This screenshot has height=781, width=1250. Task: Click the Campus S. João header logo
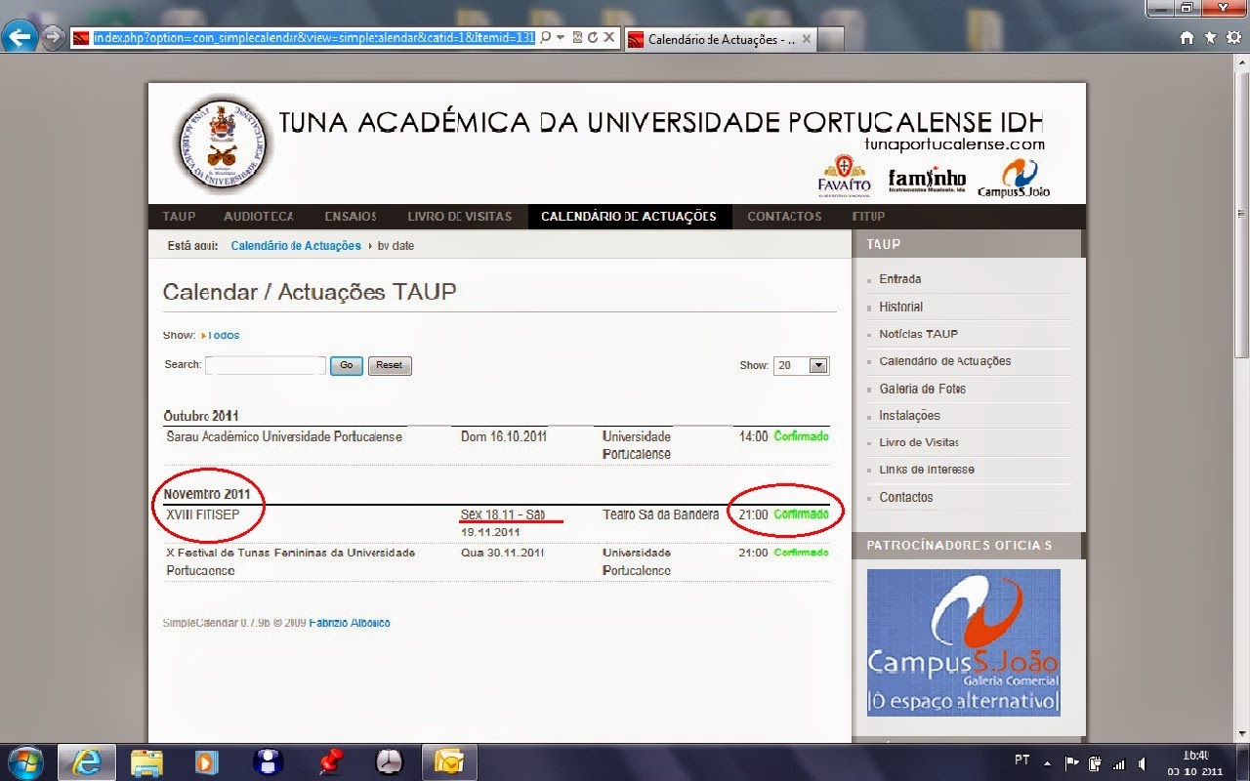pos(1014,178)
